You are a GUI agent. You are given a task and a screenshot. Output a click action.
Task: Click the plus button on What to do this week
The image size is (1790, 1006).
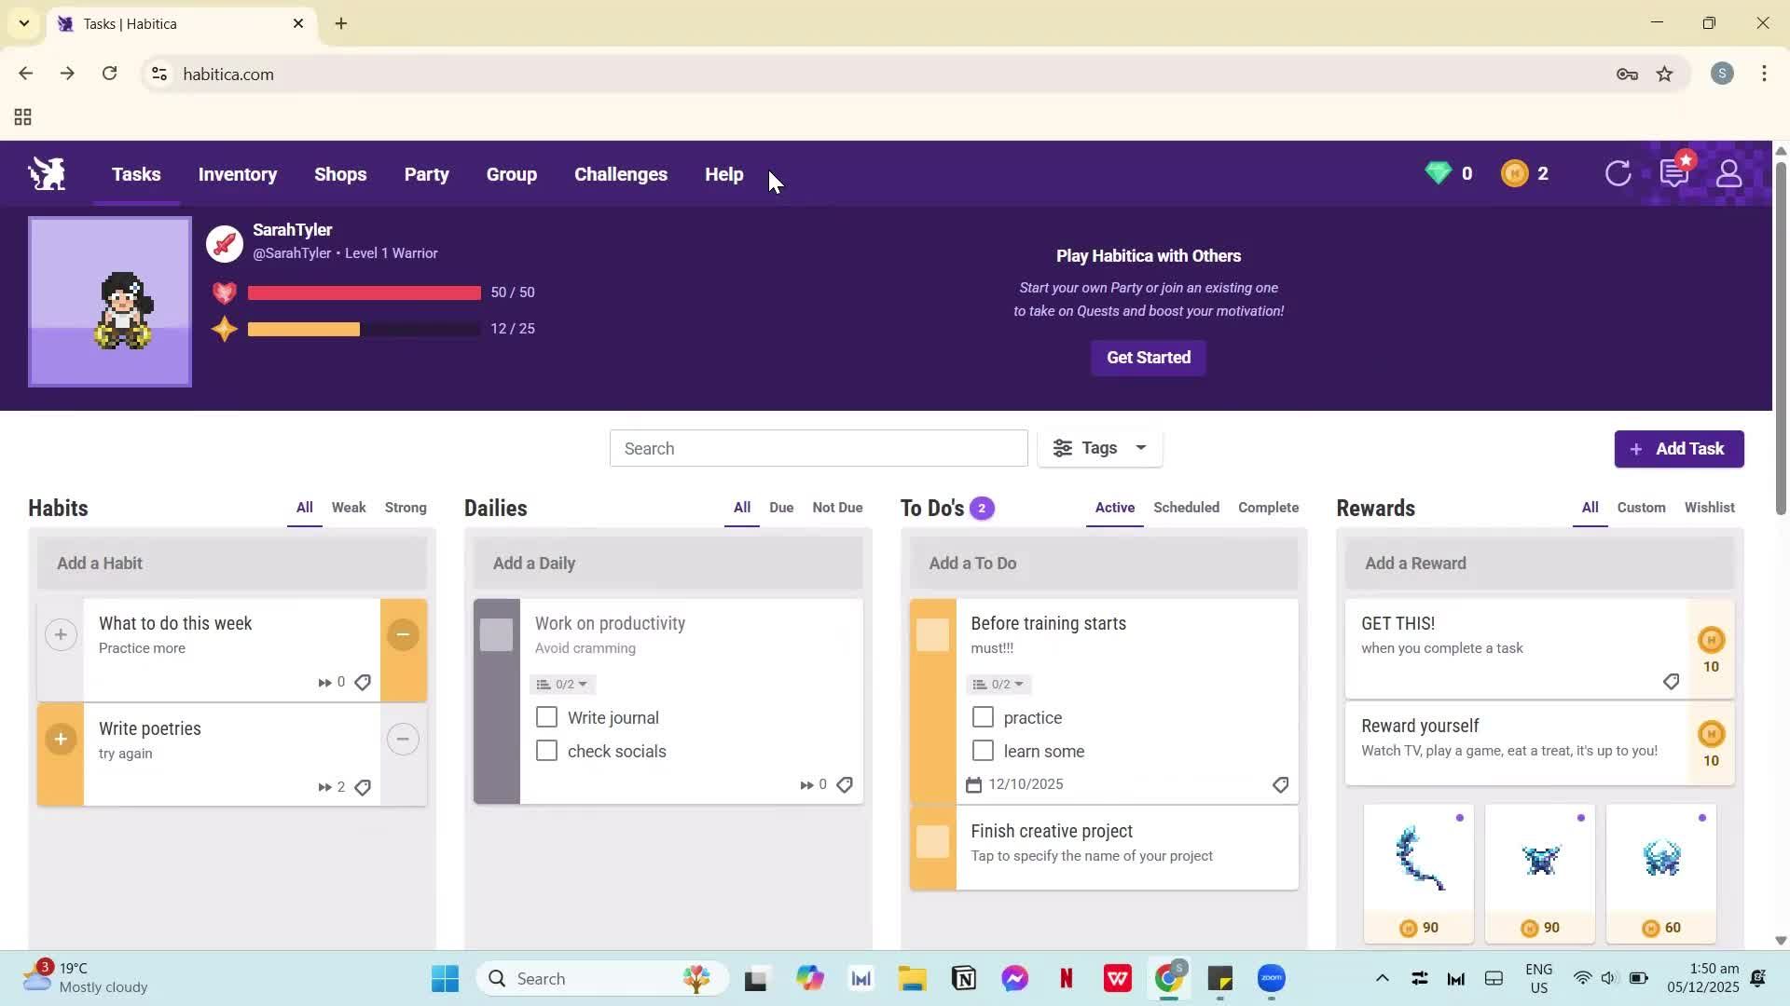click(x=61, y=634)
